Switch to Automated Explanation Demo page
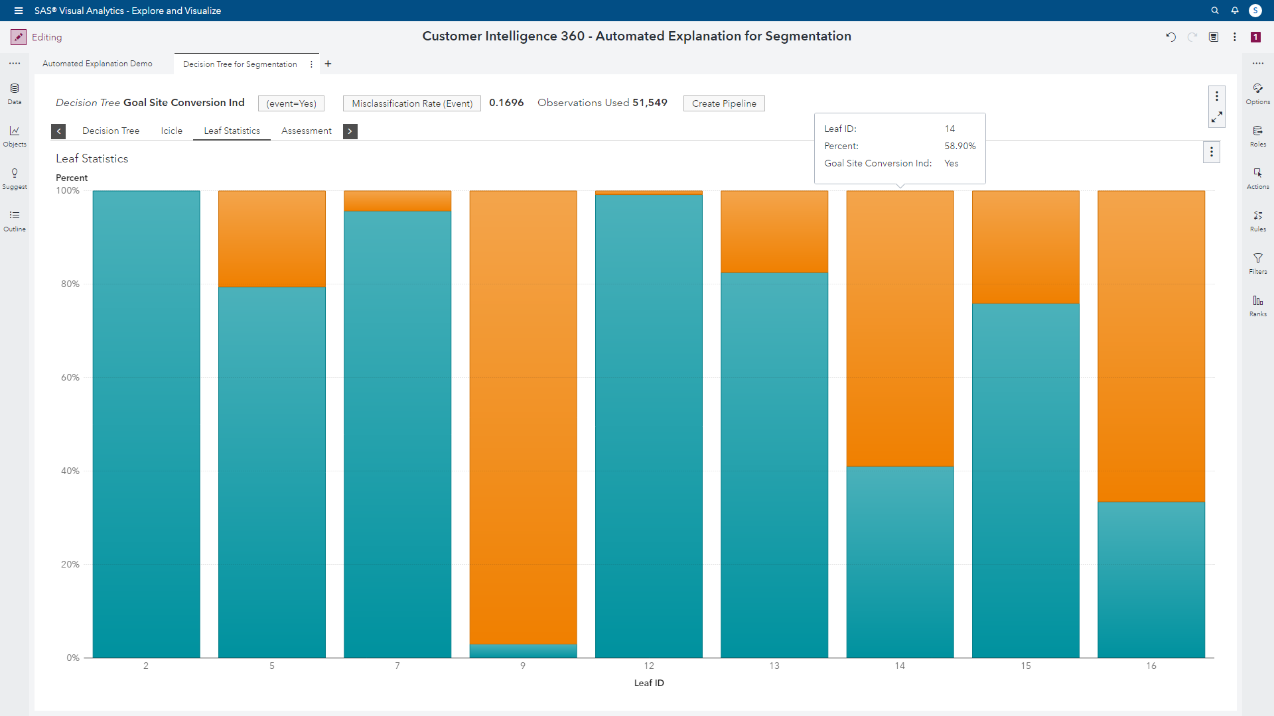The image size is (1274, 716). [x=98, y=64]
